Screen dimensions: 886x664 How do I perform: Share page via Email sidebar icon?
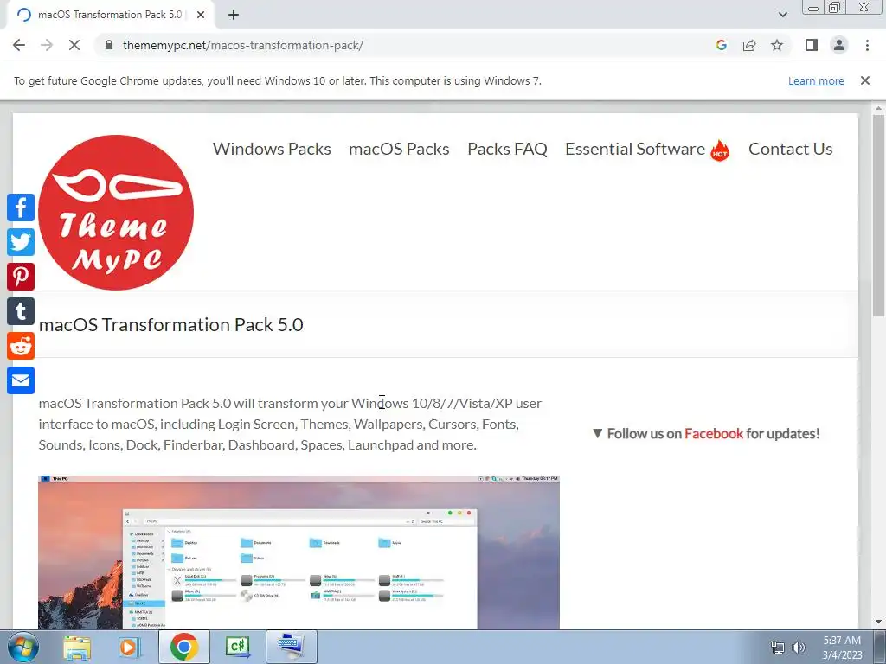[21, 380]
